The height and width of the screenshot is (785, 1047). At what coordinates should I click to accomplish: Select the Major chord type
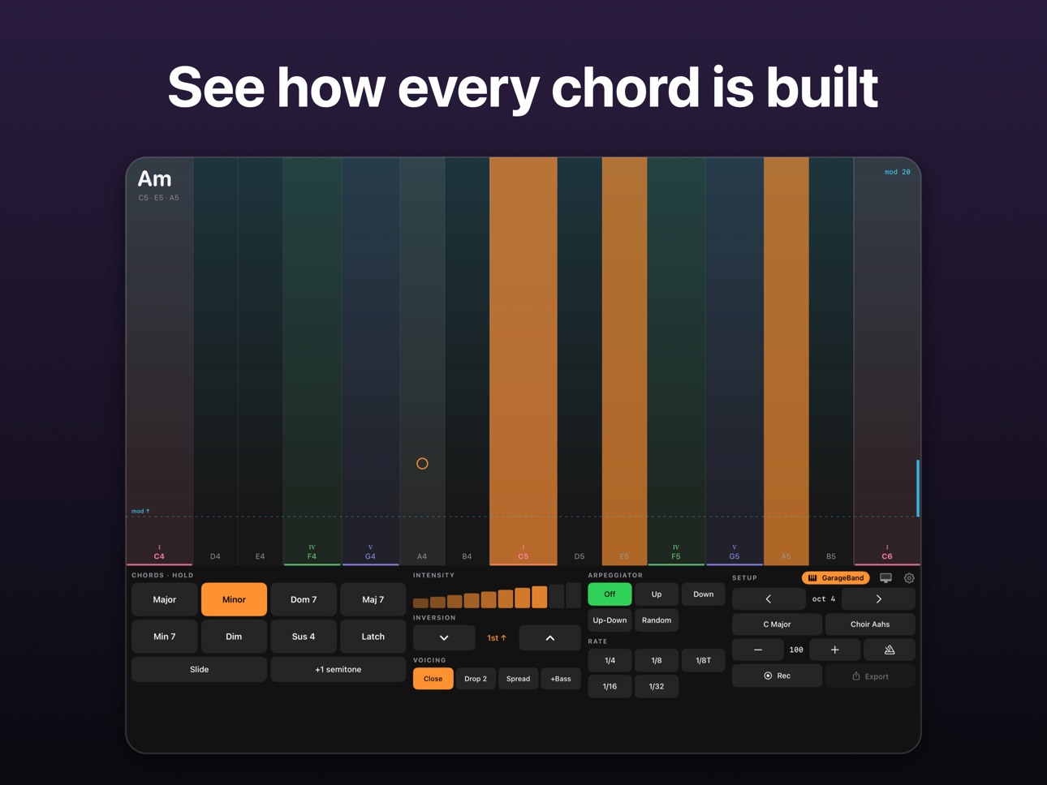coord(165,599)
